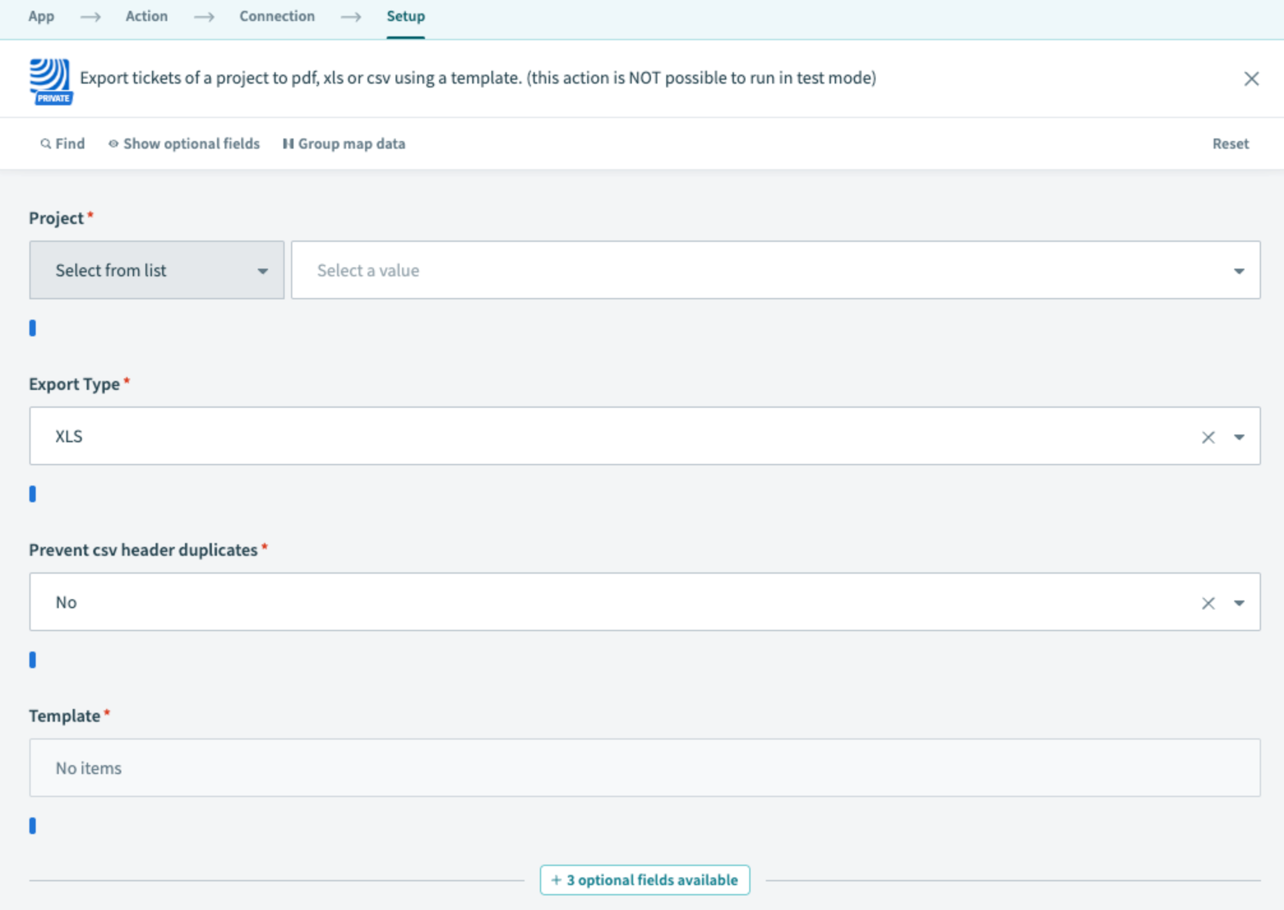The height and width of the screenshot is (910, 1284).
Task: Close the setup panel with X
Action: click(1251, 78)
